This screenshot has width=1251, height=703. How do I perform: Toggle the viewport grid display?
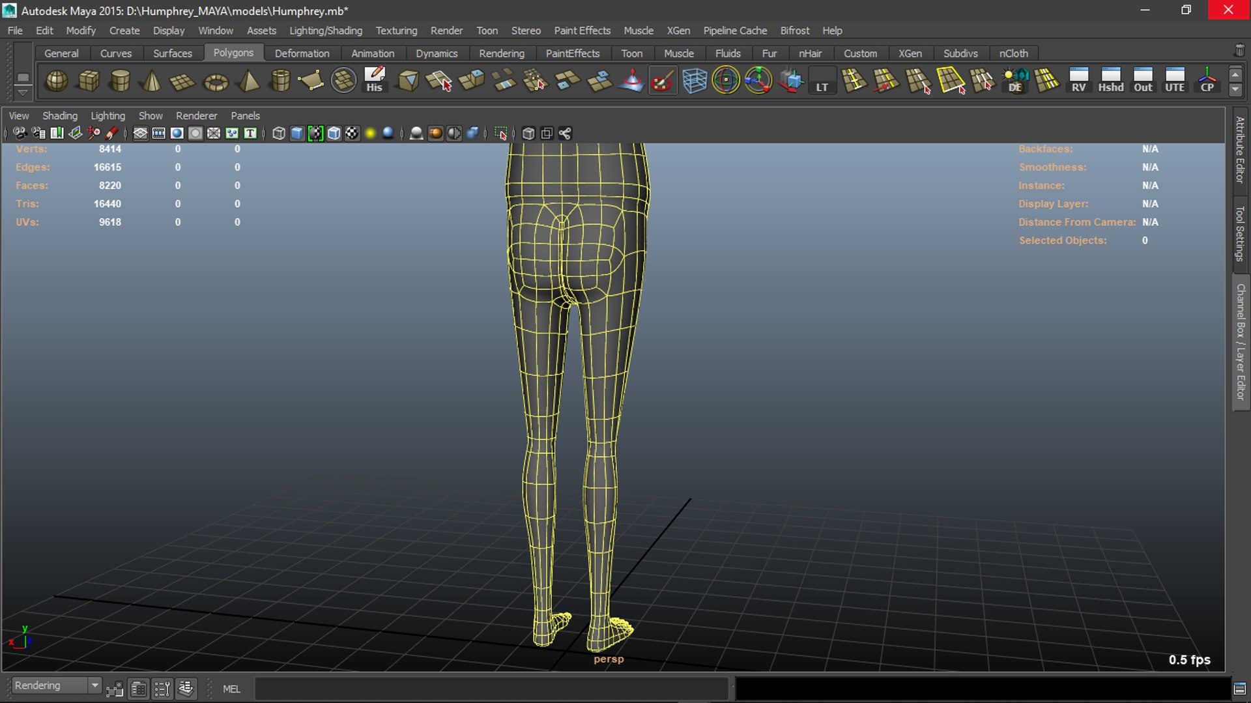(x=140, y=134)
